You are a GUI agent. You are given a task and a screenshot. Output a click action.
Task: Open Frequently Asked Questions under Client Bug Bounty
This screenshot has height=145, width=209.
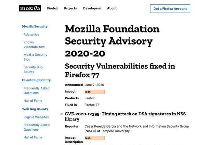(37, 91)
